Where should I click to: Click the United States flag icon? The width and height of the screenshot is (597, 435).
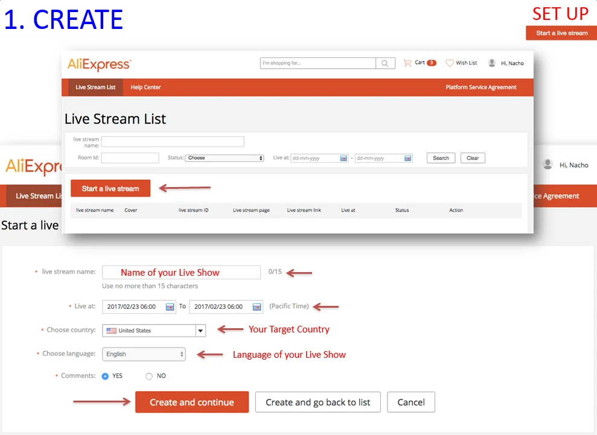(112, 331)
